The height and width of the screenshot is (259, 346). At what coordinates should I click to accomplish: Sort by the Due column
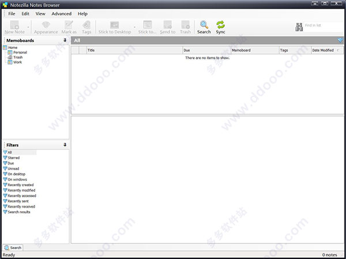(x=207, y=50)
